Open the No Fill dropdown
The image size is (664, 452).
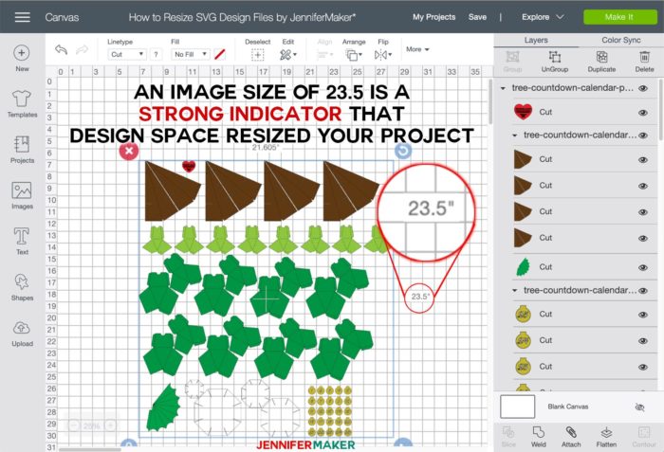(x=191, y=54)
